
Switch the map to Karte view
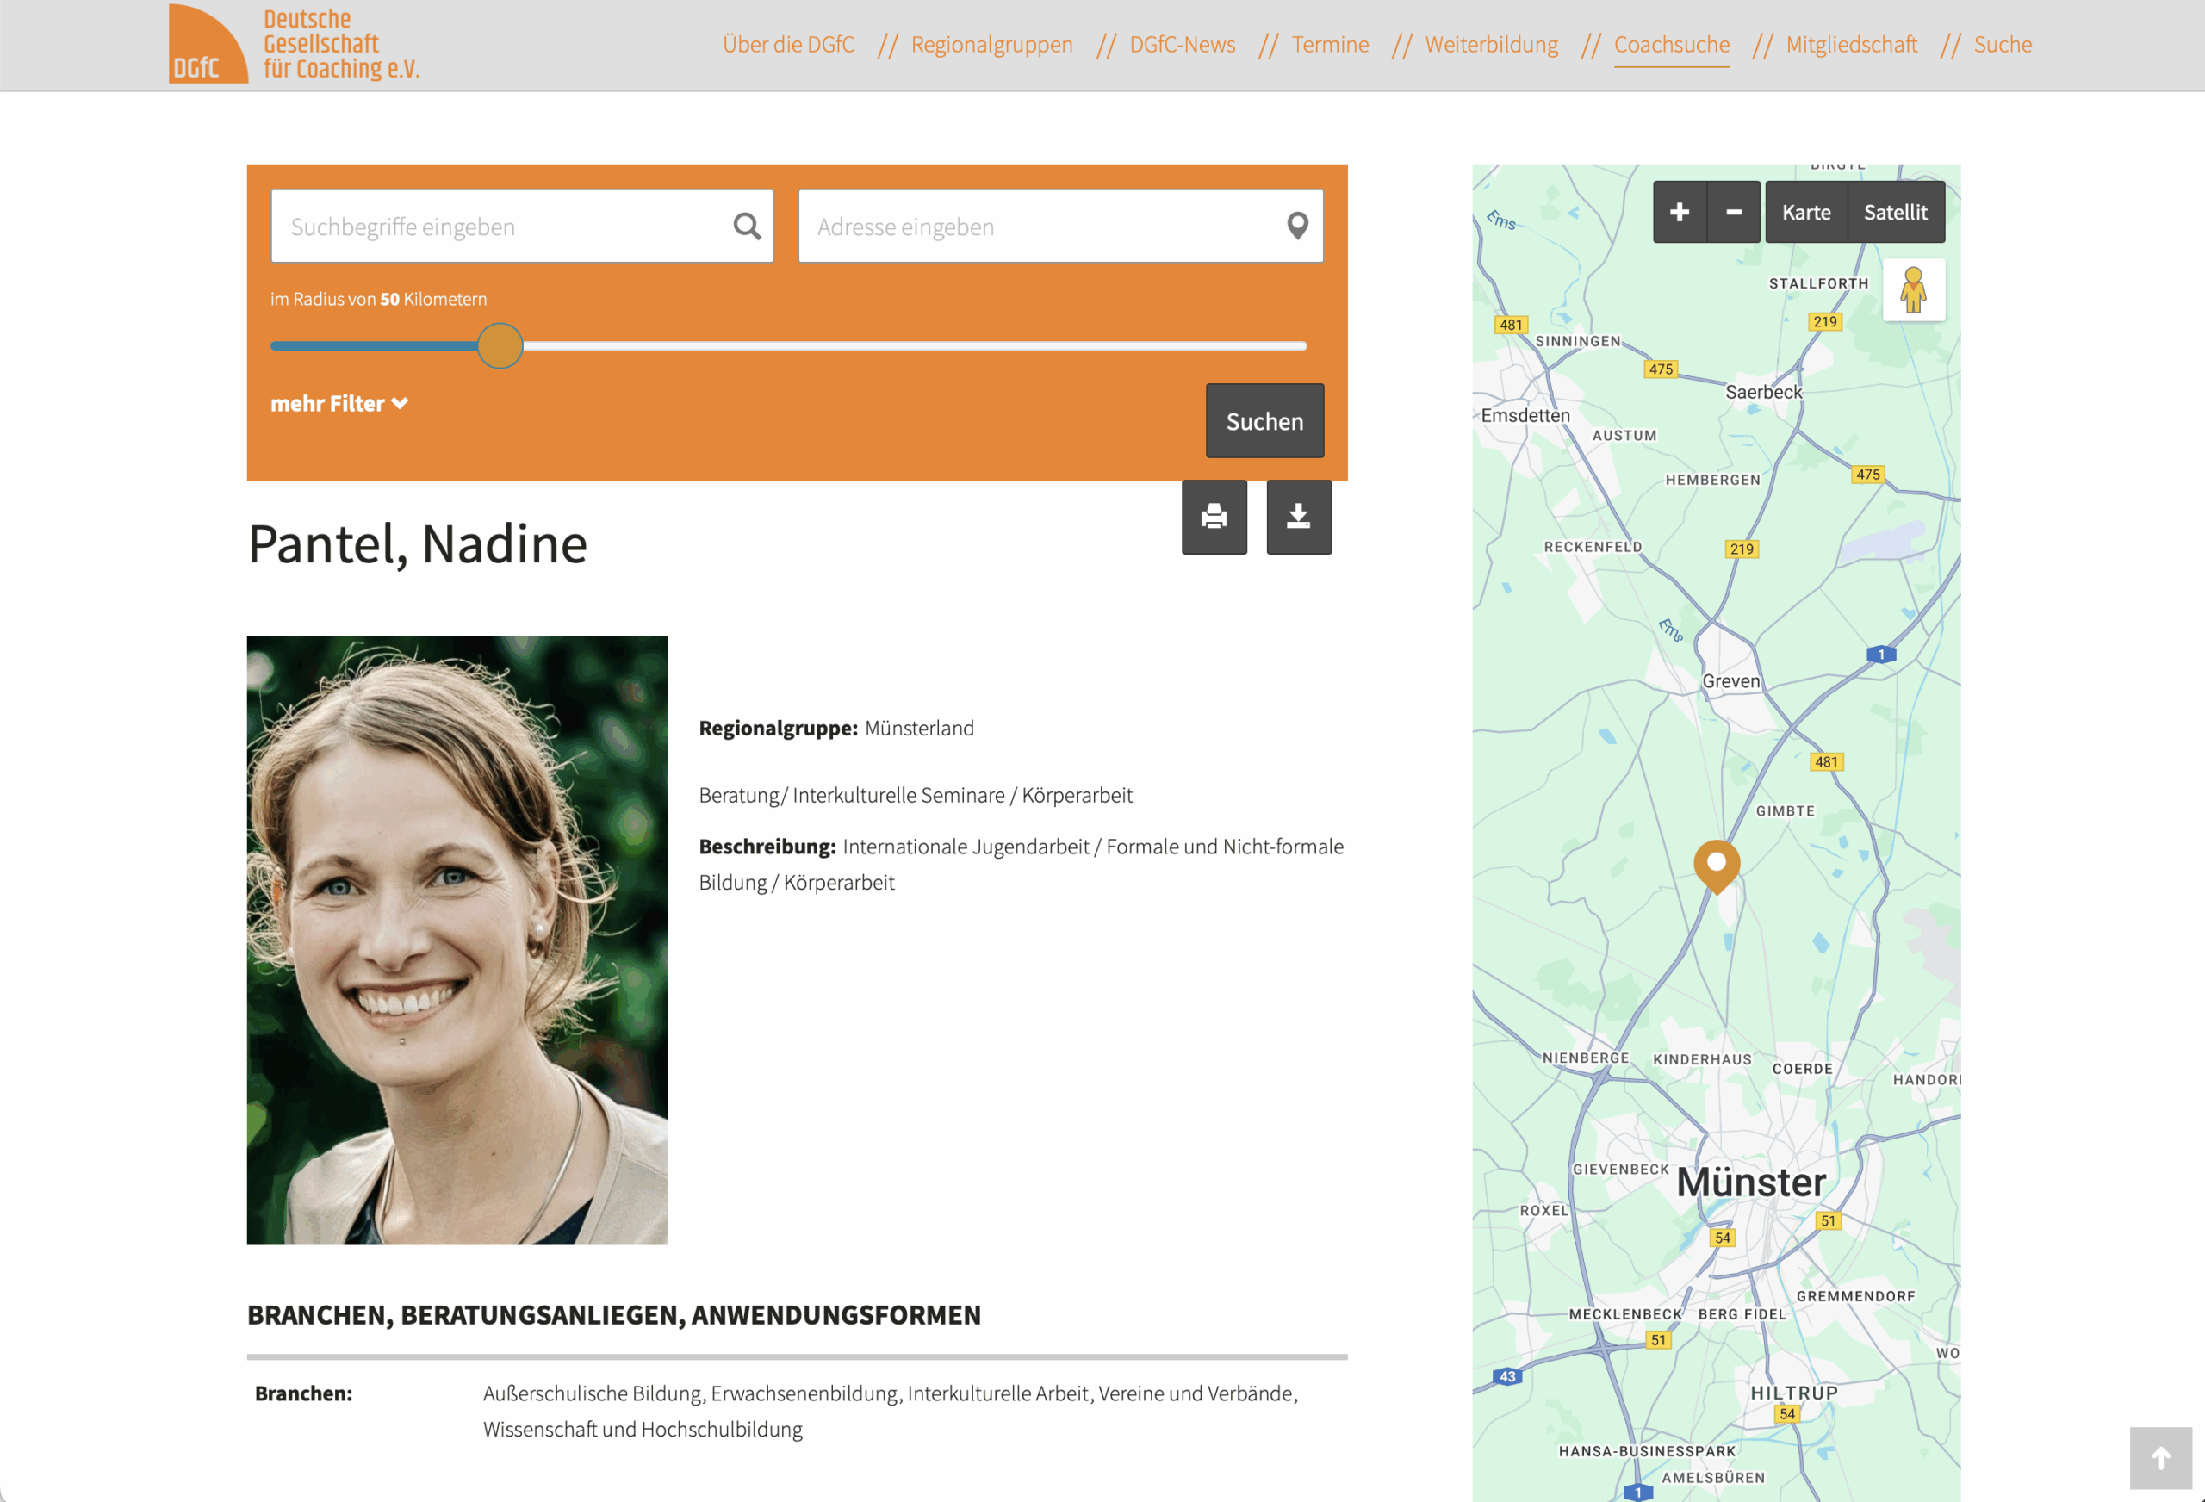pos(1805,212)
